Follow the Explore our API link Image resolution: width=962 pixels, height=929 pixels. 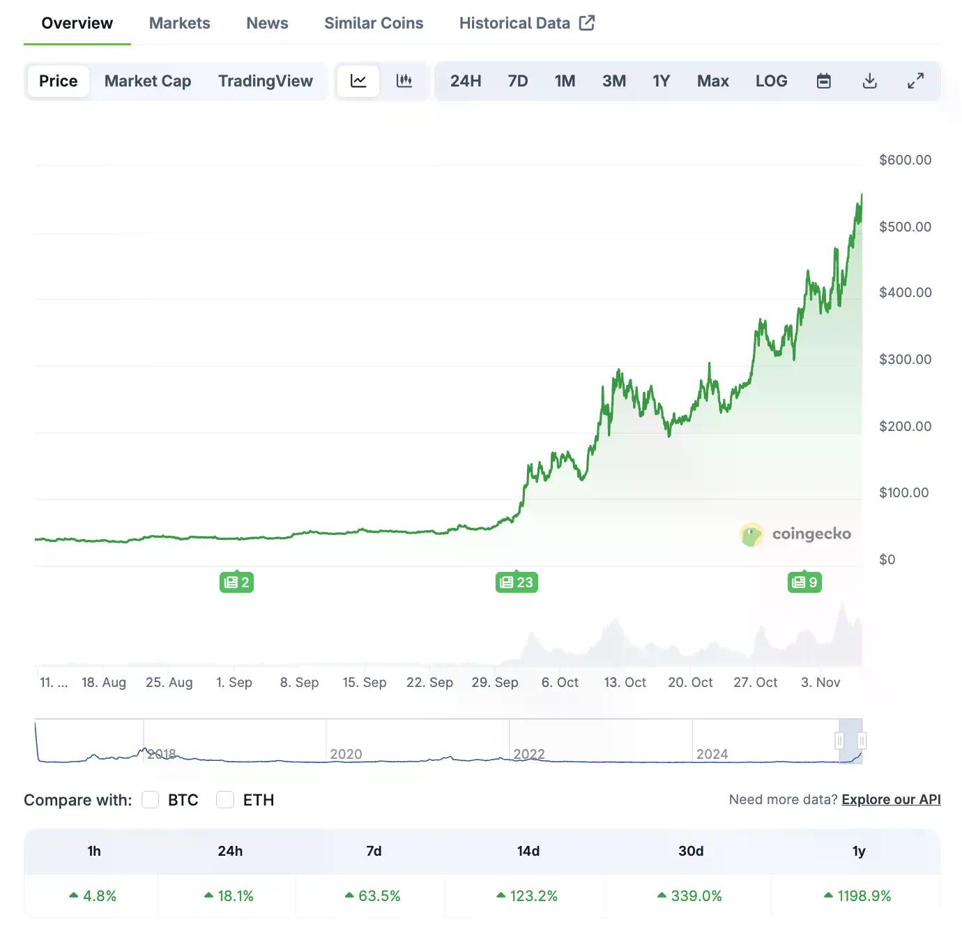point(891,800)
